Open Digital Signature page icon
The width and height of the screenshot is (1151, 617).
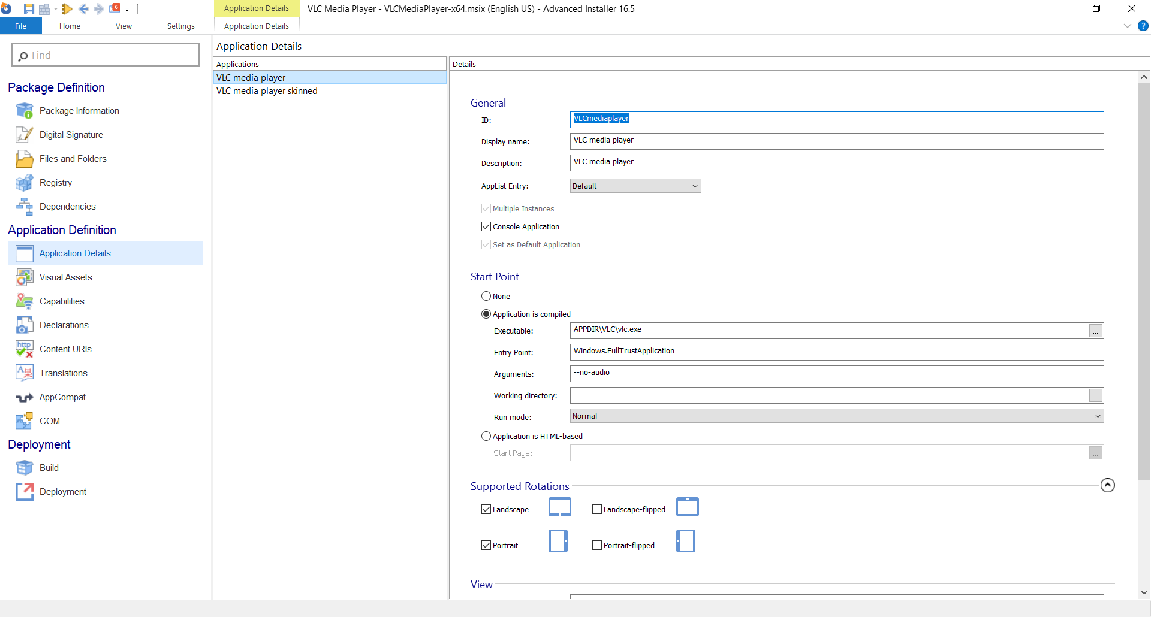point(24,135)
